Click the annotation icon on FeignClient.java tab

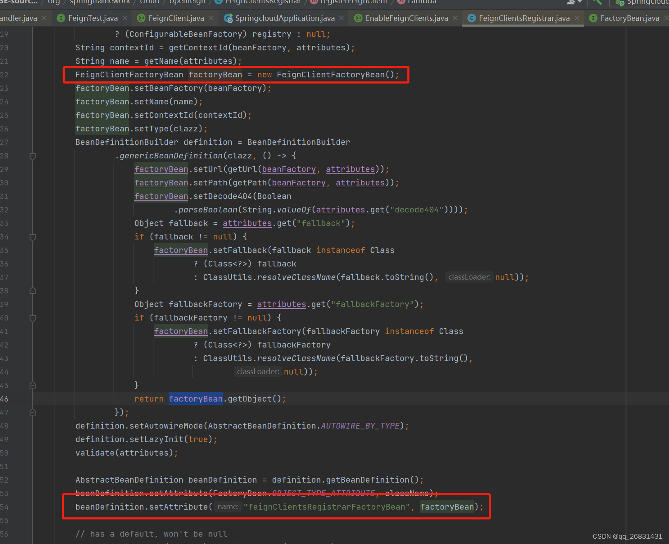coord(141,18)
